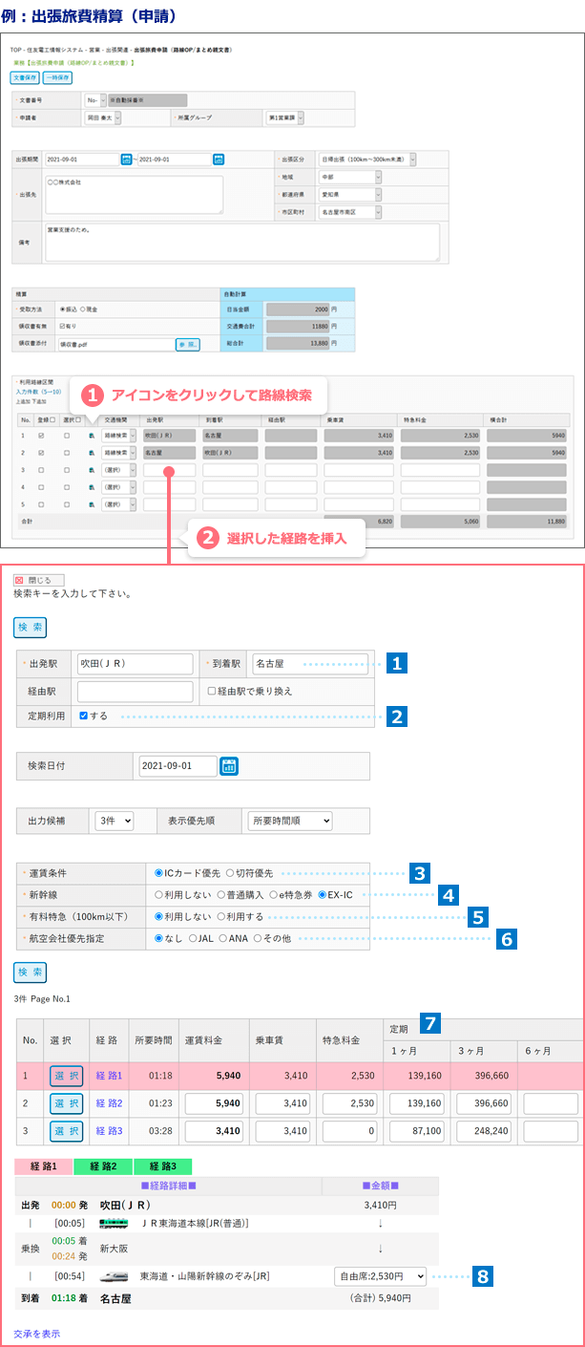The height and width of the screenshot is (1347, 585).
Task: Click the route search icon in row 5
Action: [x=92, y=503]
